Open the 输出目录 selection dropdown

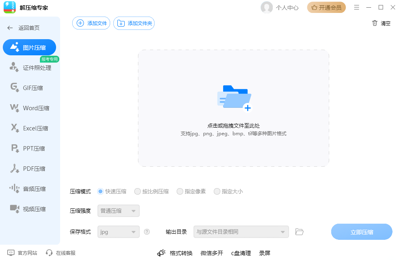241,231
